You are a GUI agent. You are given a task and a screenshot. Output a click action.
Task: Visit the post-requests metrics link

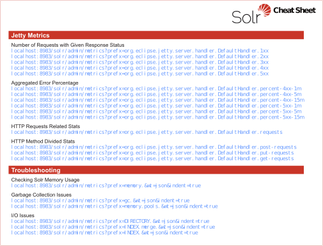[154, 147]
